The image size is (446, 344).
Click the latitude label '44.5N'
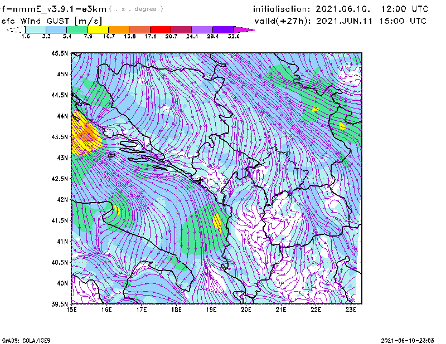tap(60, 95)
